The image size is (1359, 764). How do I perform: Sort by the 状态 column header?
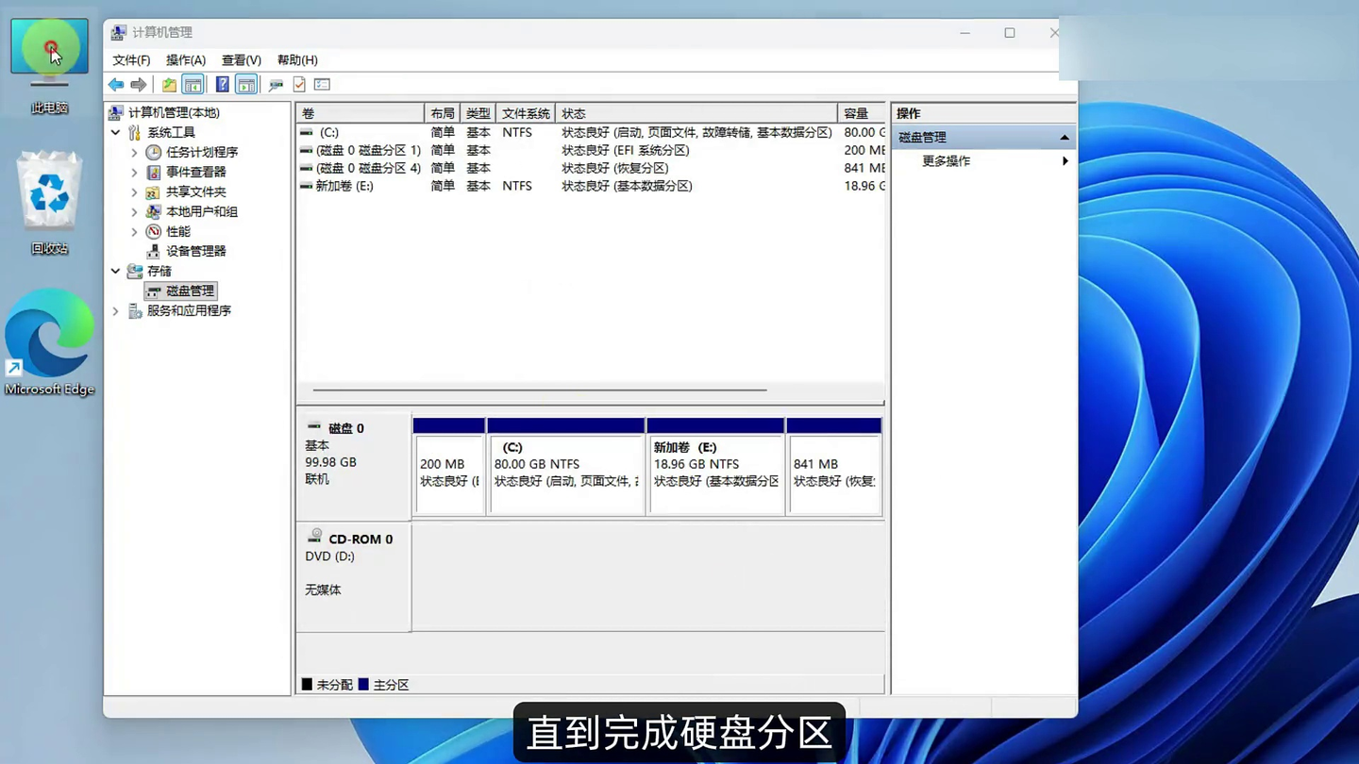click(696, 113)
